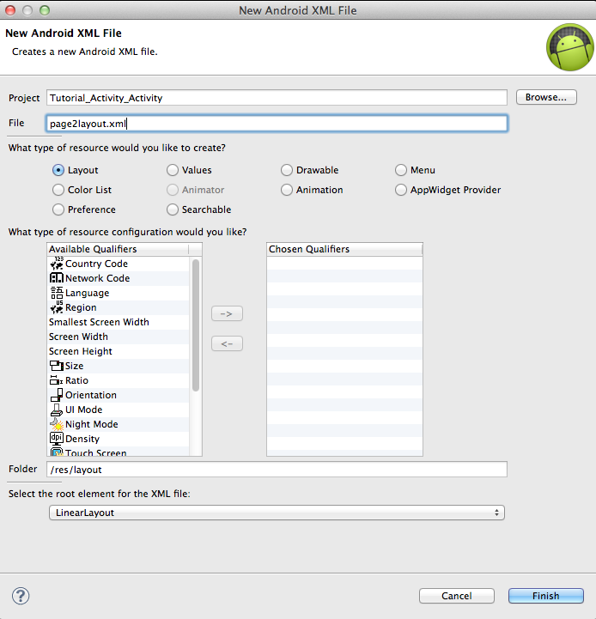Screen dimensions: 596x619
Task: Click the UI Mode qualifier icon
Action: coord(57,410)
